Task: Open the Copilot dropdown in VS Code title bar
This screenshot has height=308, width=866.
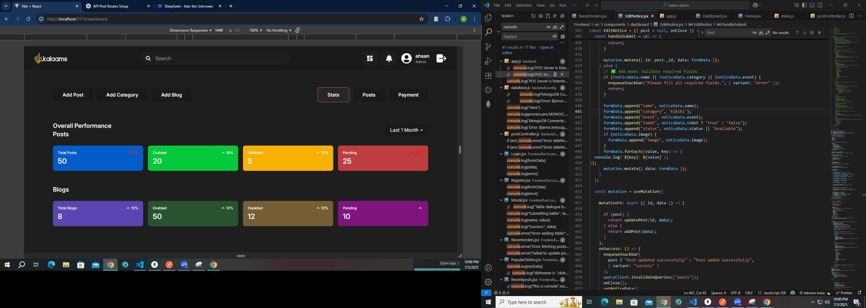Action: (x=757, y=5)
